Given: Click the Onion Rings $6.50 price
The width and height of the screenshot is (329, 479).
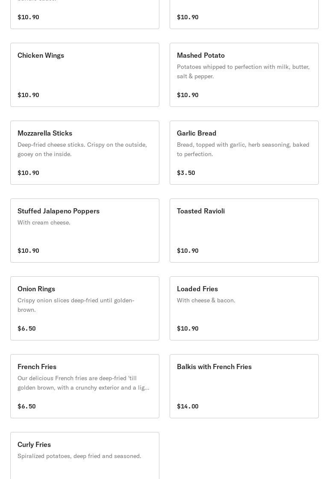Looking at the screenshot, I should (x=26, y=328).
